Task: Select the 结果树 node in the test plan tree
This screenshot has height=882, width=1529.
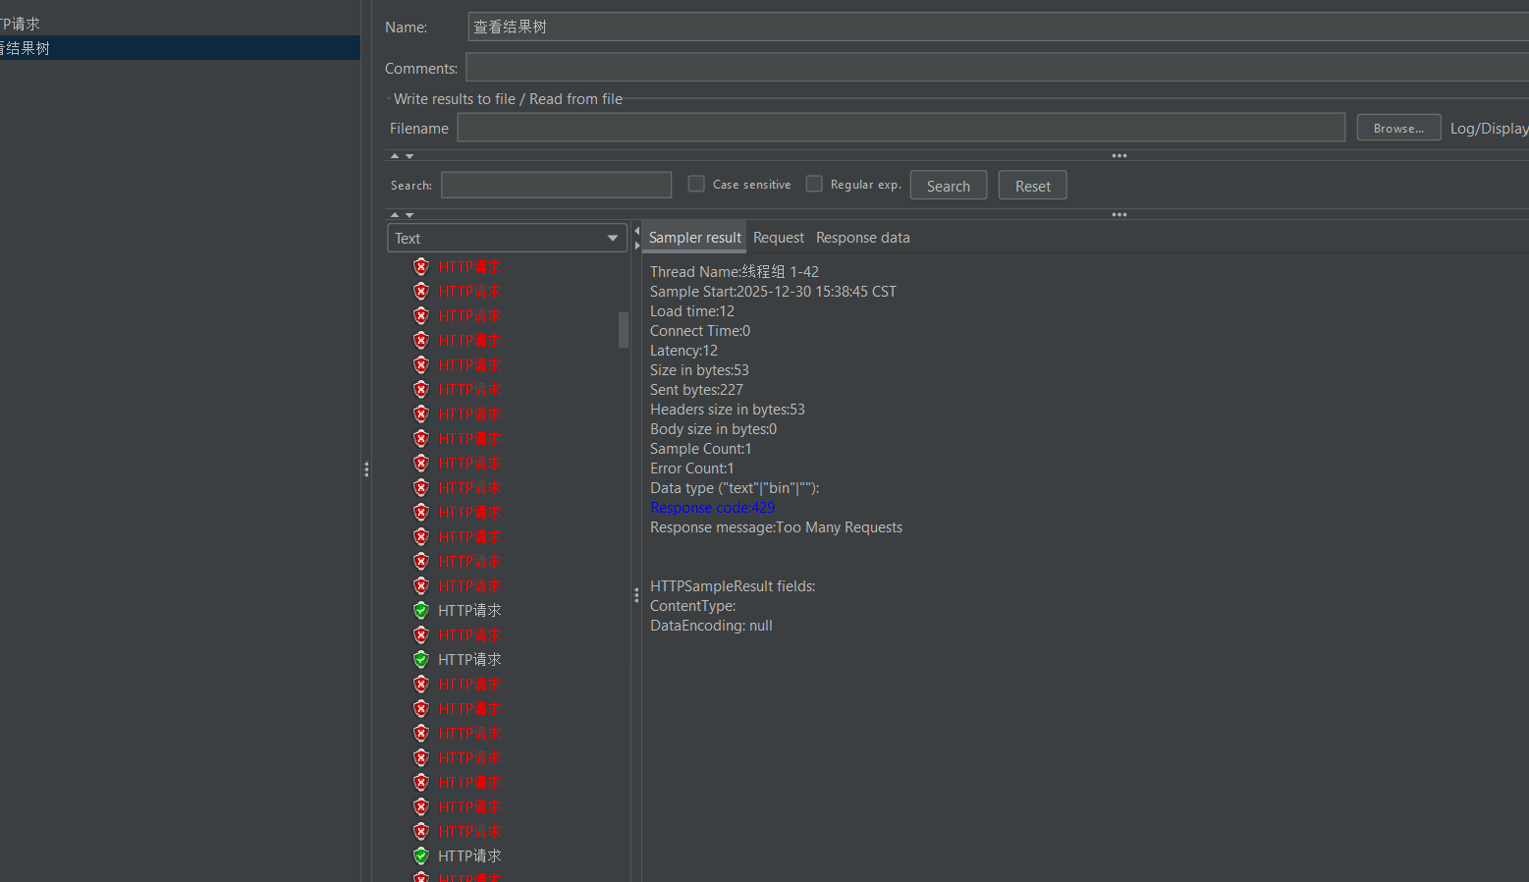Action: 180,47
